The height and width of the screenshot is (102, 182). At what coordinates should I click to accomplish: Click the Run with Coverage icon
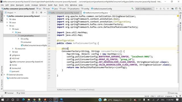[x=164, y=9]
